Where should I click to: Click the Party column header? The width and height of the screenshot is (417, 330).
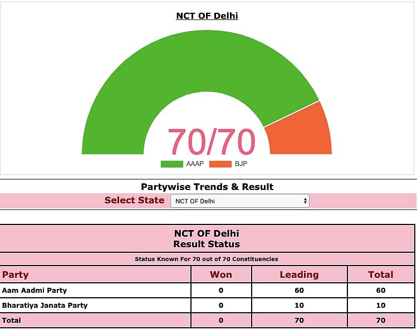[x=16, y=274]
